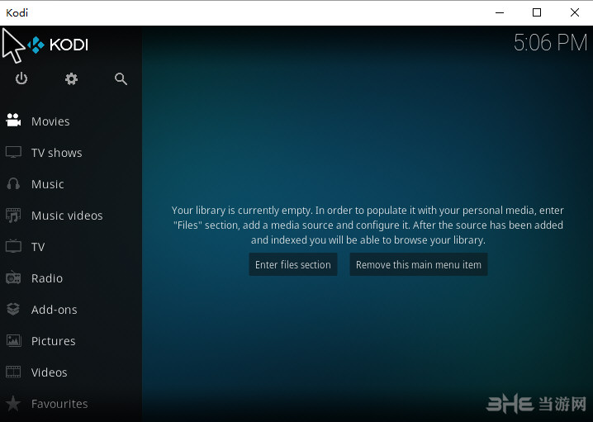
Task: Open the Favourites menu item
Action: (71, 404)
